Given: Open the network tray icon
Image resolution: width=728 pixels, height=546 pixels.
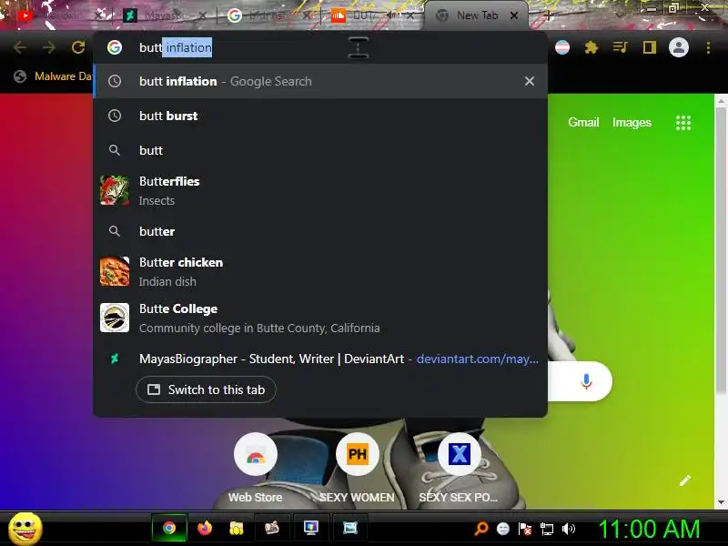Looking at the screenshot, I should 547,529.
